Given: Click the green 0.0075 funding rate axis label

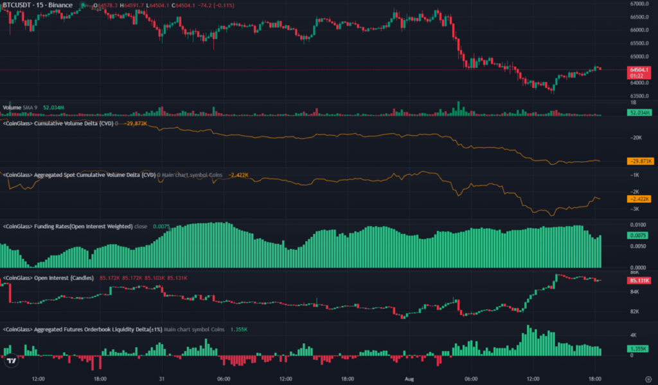Looking at the screenshot, I should (637, 235).
